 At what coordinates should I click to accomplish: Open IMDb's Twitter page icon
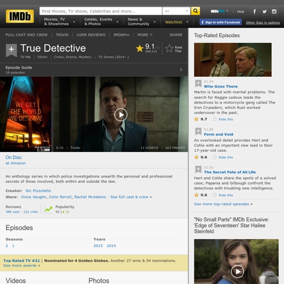pos(264,11)
